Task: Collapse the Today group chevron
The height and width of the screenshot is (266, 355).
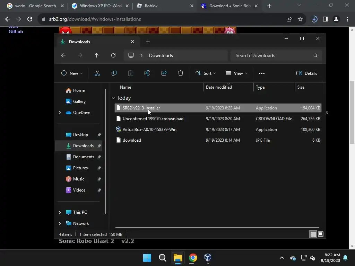Action: [x=113, y=98]
